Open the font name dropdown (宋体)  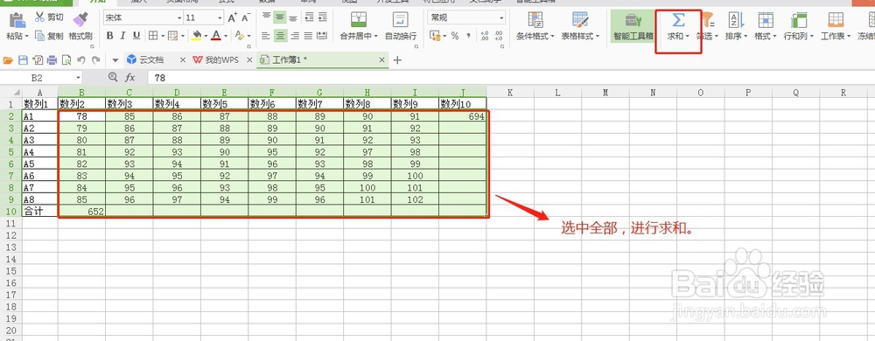tap(179, 18)
